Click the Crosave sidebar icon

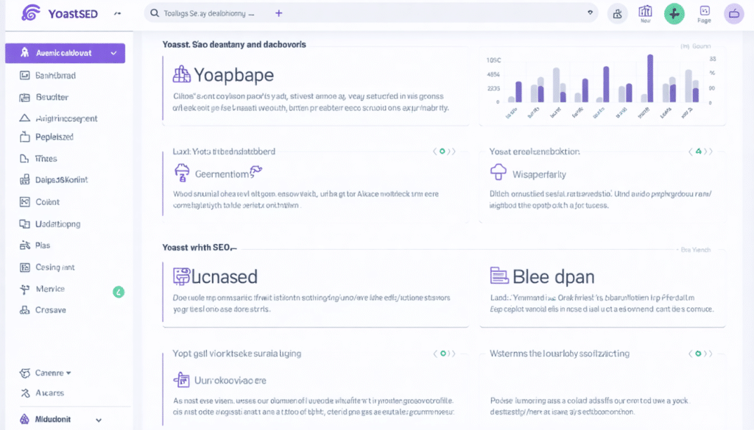point(24,310)
